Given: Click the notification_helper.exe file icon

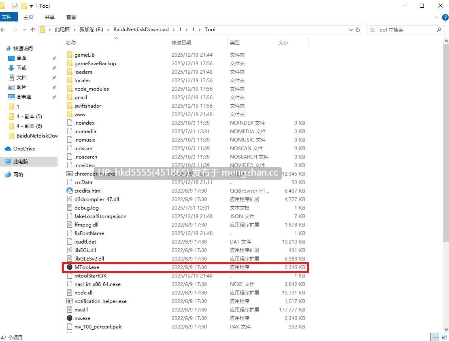Looking at the screenshot, I should (69, 301).
